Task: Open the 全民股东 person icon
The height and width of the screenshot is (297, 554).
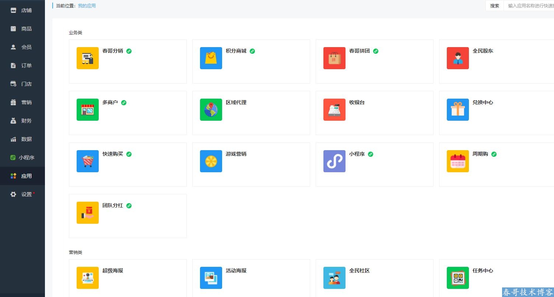Action: 458,58
